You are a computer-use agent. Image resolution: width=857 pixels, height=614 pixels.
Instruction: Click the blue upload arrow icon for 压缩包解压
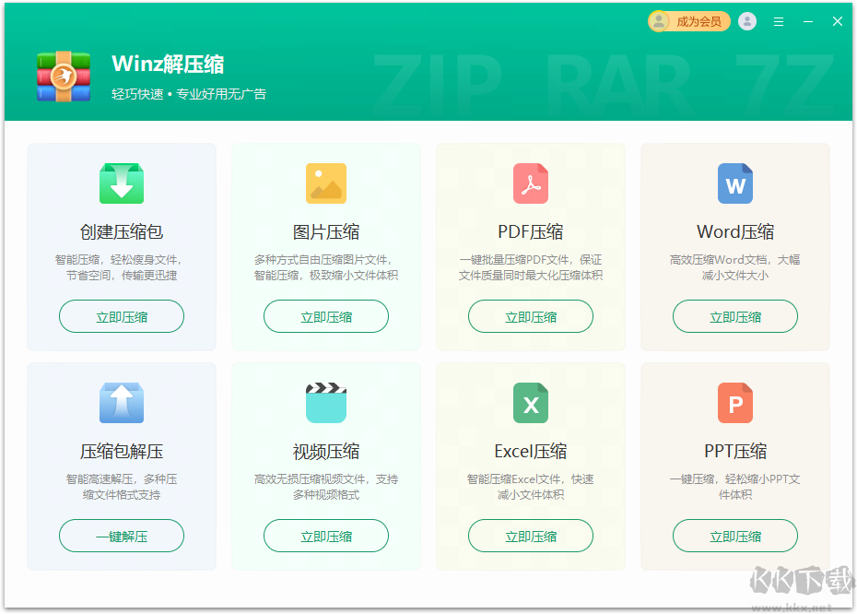(122, 403)
